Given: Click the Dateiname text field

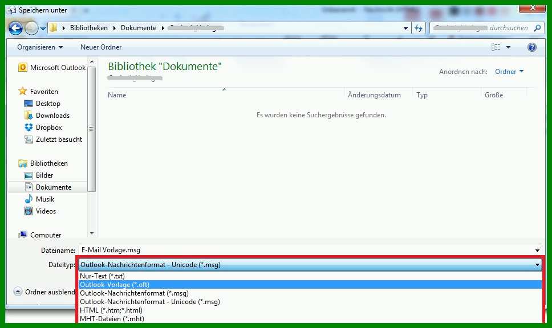Looking at the screenshot, I should pyautogui.click(x=306, y=250).
